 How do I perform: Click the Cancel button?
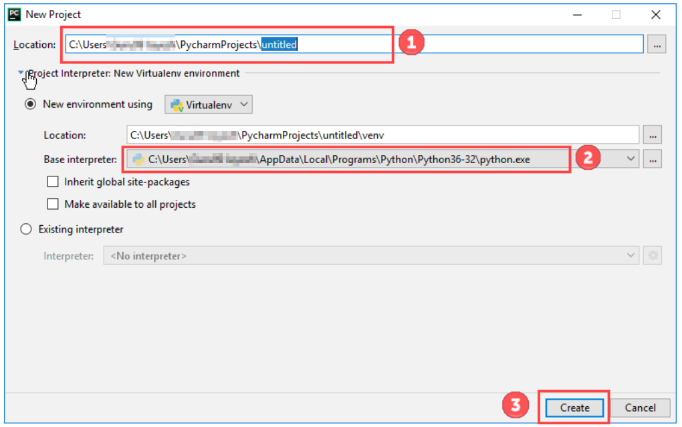click(x=640, y=408)
